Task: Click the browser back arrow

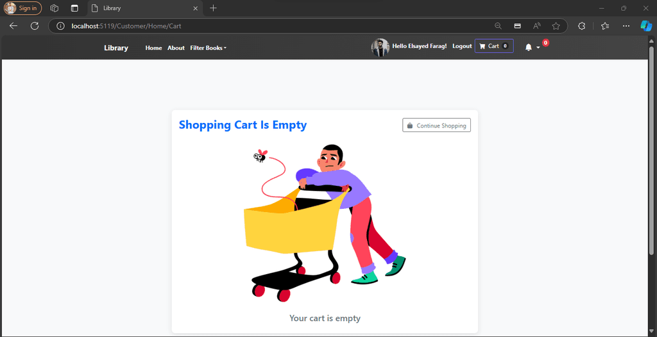Action: (x=13, y=26)
